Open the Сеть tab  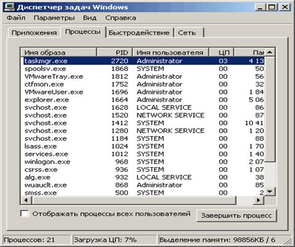[189, 32]
